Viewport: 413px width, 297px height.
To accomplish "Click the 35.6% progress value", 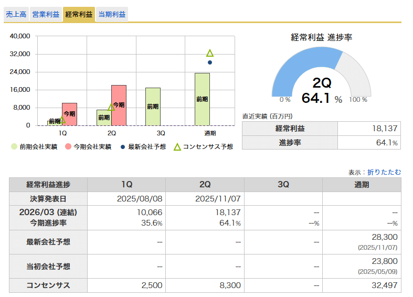I will tap(152, 223).
